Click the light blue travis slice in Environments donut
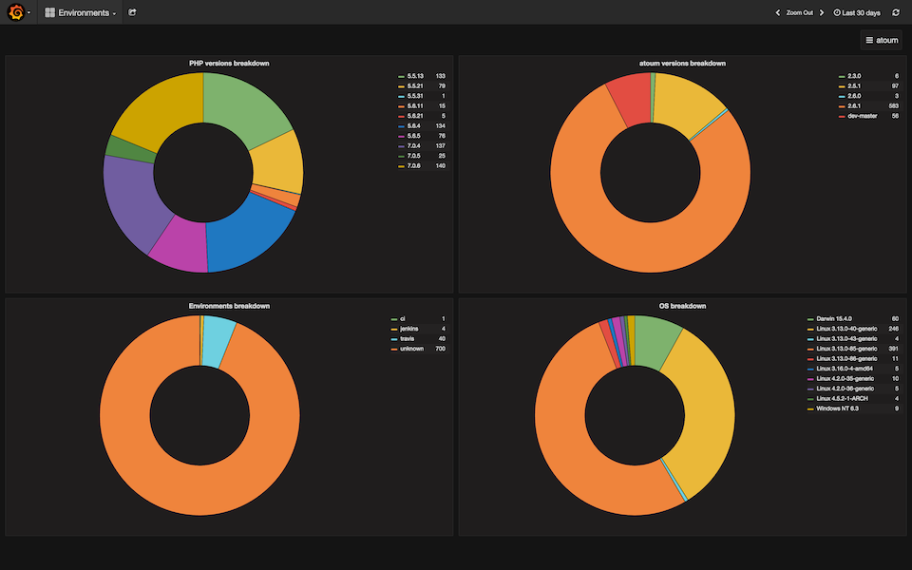The height and width of the screenshot is (570, 912). 218,342
